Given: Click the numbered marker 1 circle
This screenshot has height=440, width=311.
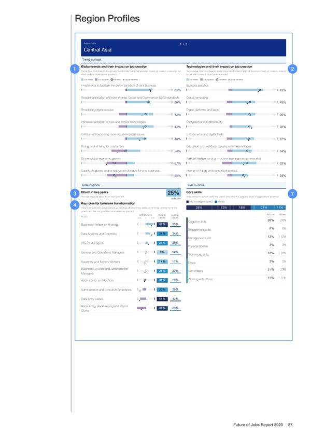Looking at the screenshot, I should (x=75, y=70).
